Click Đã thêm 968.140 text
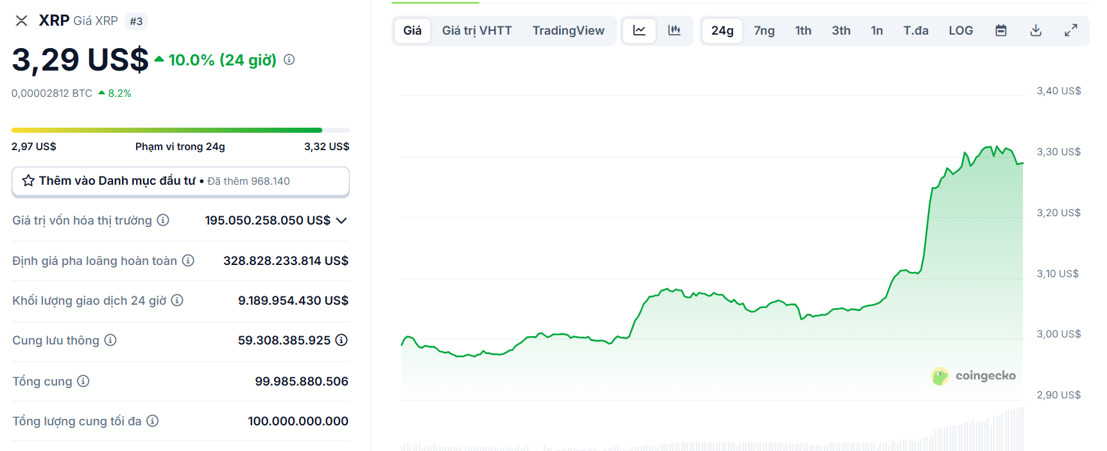1107x451 pixels. pyautogui.click(x=248, y=182)
